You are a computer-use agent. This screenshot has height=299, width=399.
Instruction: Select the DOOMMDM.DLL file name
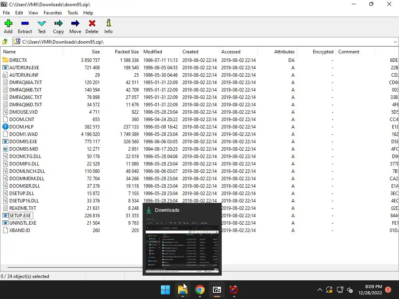click(27, 178)
